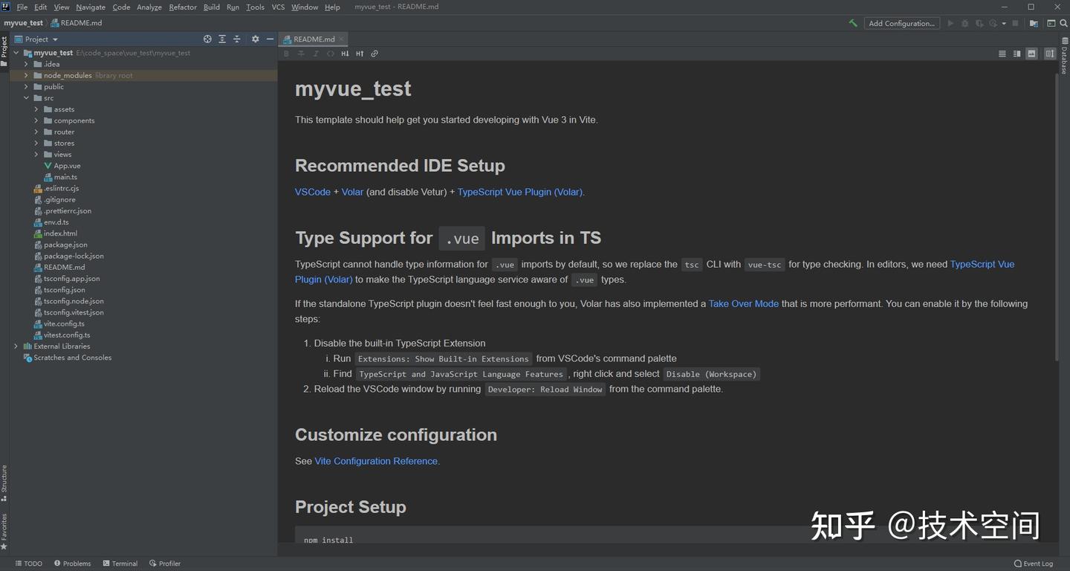This screenshot has width=1070, height=571.
Task: Switch to editor and preview split view
Action: point(1016,54)
